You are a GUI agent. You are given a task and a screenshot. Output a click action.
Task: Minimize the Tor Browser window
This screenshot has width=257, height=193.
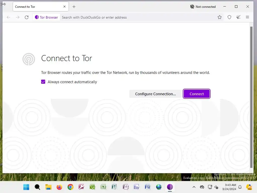(x=225, y=7)
